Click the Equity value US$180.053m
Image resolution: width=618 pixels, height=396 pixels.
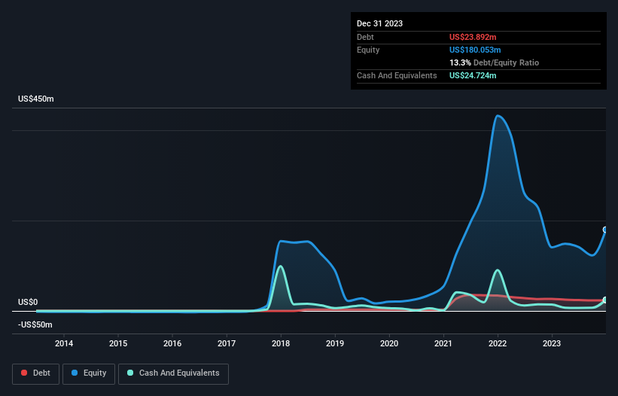[x=475, y=50]
